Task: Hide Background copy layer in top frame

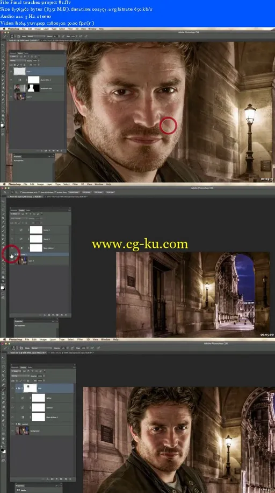Action: 11,88
